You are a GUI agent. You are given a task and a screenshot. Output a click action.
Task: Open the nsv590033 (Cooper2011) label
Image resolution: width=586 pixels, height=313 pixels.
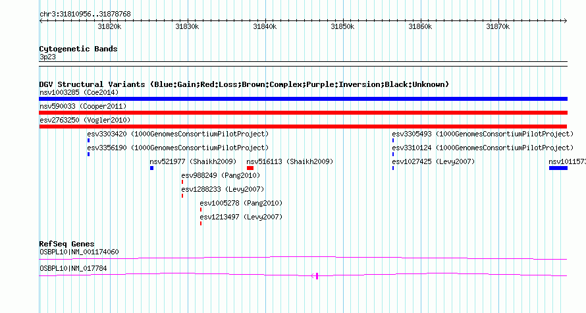pos(83,106)
